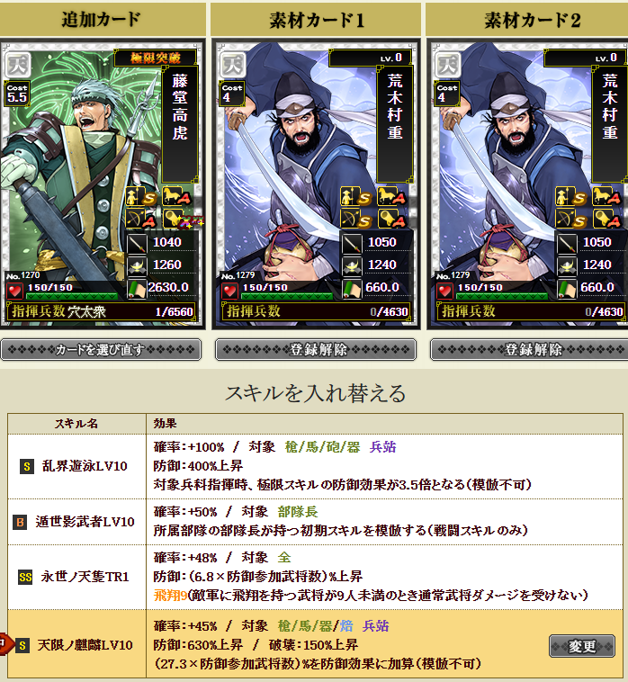Click the S rank icon beside 乱界遊泳LV10
The width and height of the screenshot is (628, 682).
(x=27, y=467)
